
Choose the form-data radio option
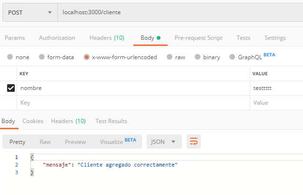[42, 57]
